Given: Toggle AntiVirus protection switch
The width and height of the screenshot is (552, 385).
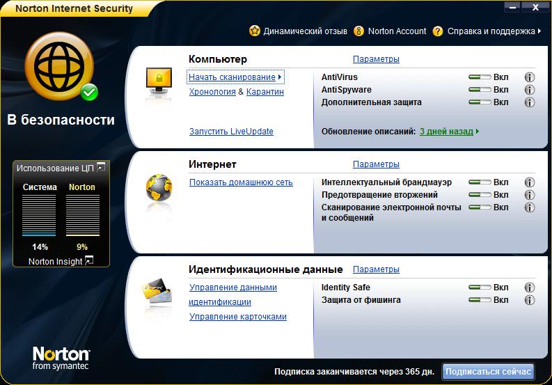Looking at the screenshot, I should click(x=480, y=77).
